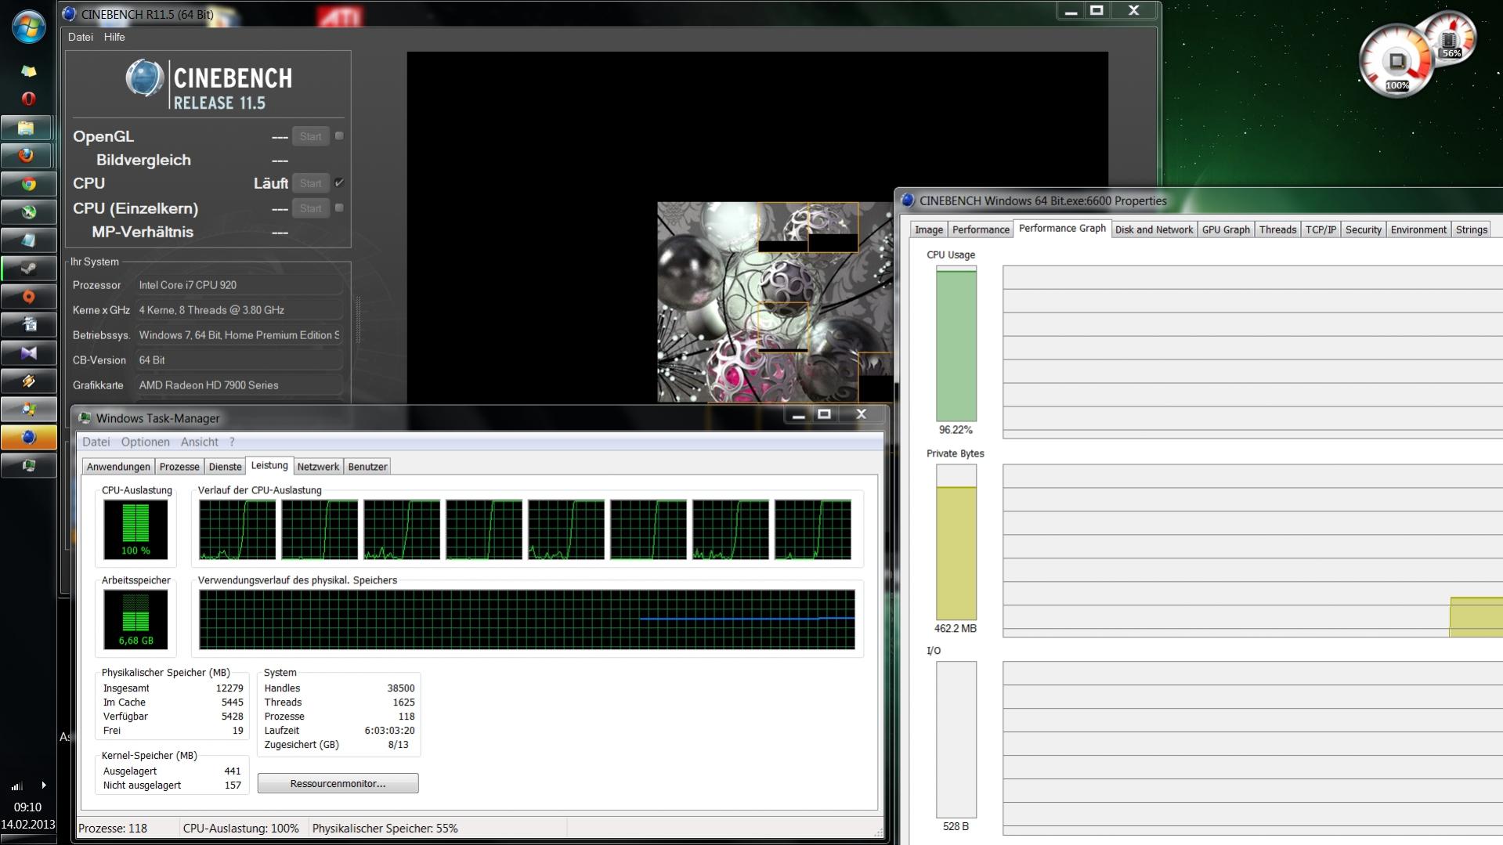Open the blue notepad-like taskbar icon
This screenshot has height=845, width=1503.
28,240
